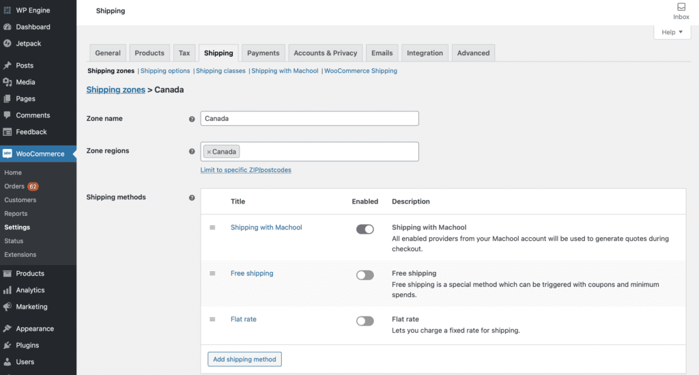Open the Emails tab
Screen dimensions: 699x375
(382, 53)
